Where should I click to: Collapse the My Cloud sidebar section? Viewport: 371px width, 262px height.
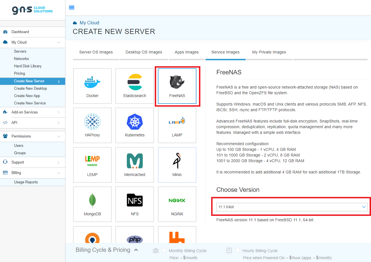click(59, 42)
